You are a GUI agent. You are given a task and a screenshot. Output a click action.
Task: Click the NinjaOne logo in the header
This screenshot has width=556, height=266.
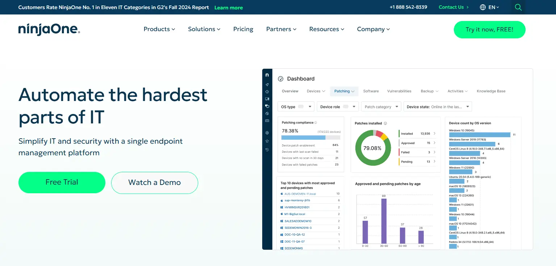pos(49,29)
